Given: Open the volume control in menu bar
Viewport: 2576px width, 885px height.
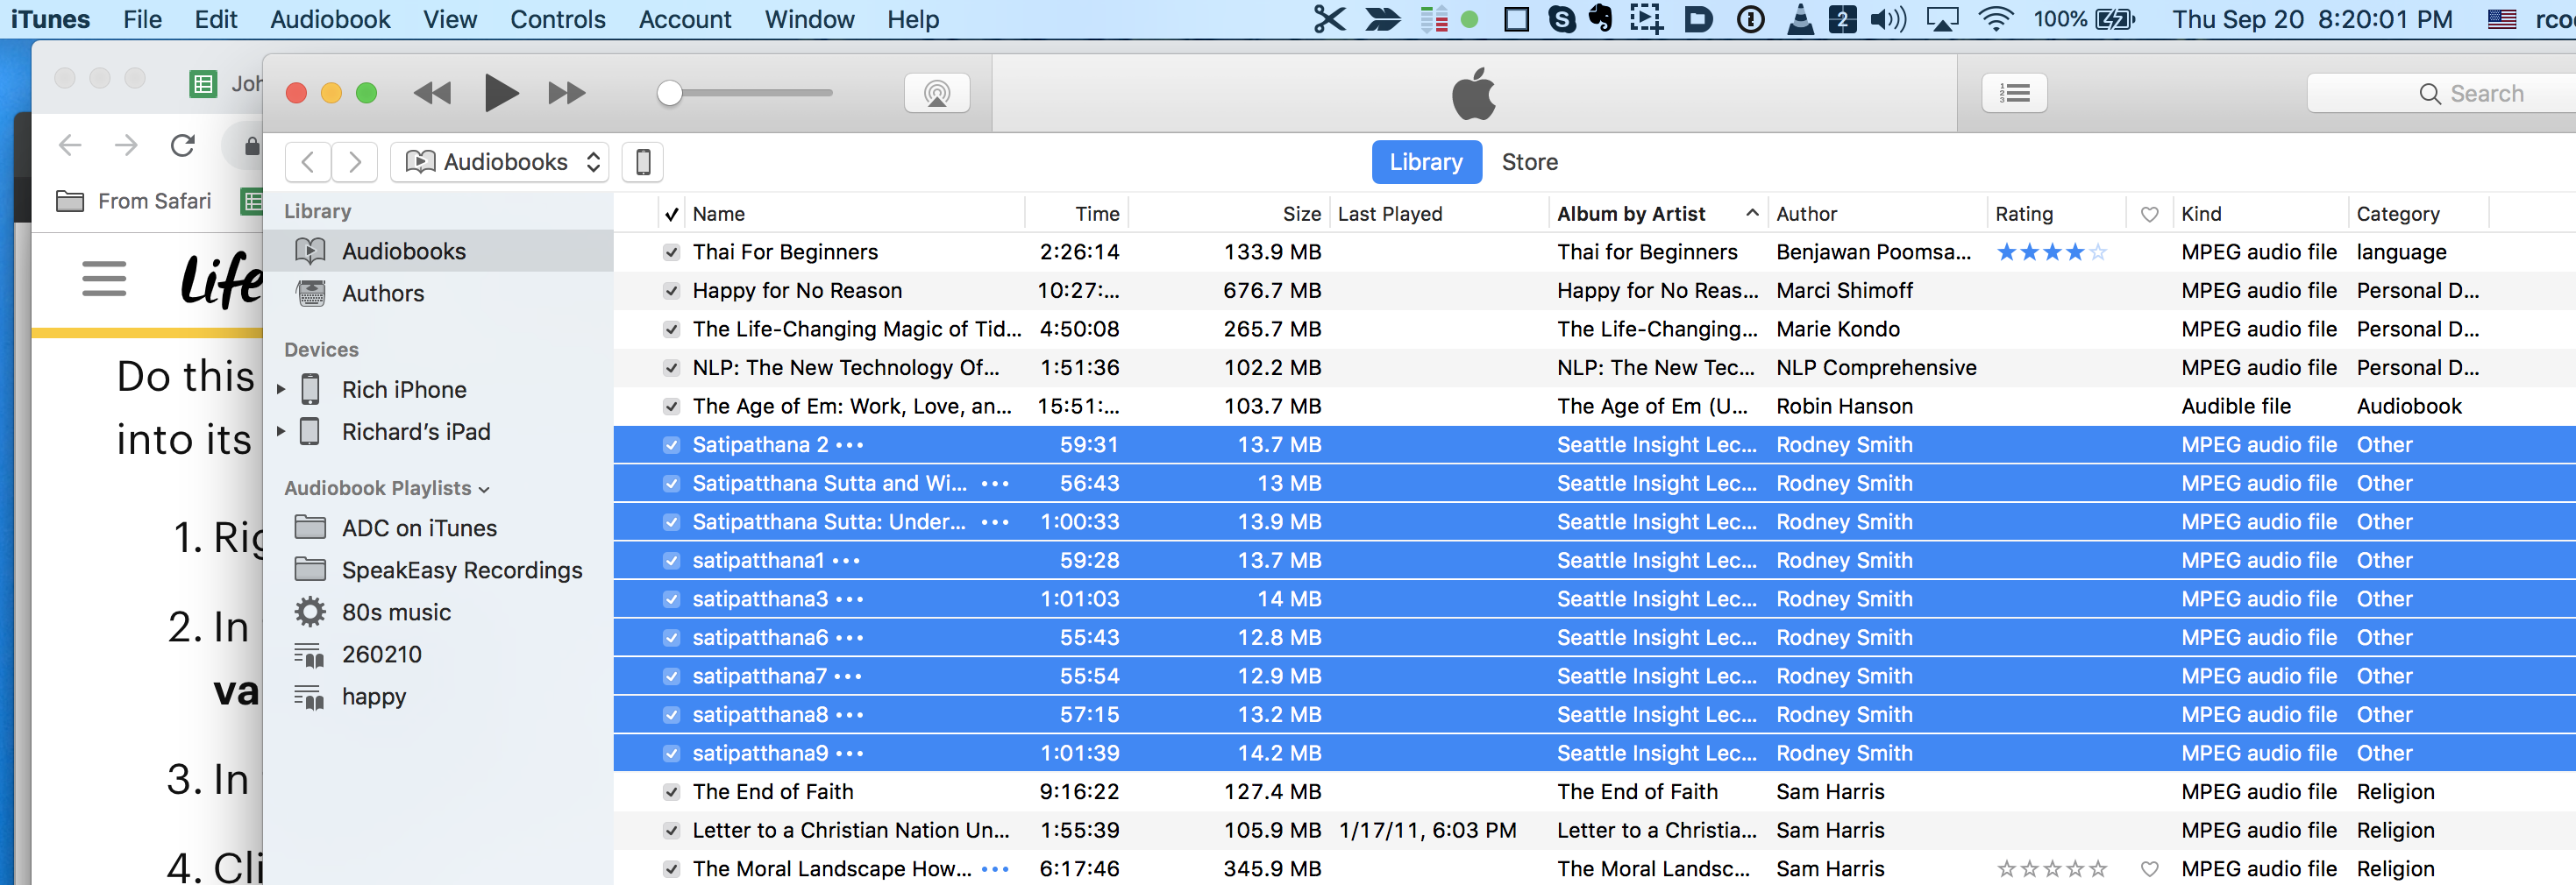Looking at the screenshot, I should 1888,19.
